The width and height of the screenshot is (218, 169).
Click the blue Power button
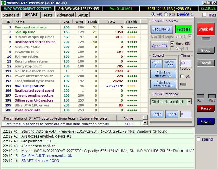pyautogui.click(x=206, y=122)
